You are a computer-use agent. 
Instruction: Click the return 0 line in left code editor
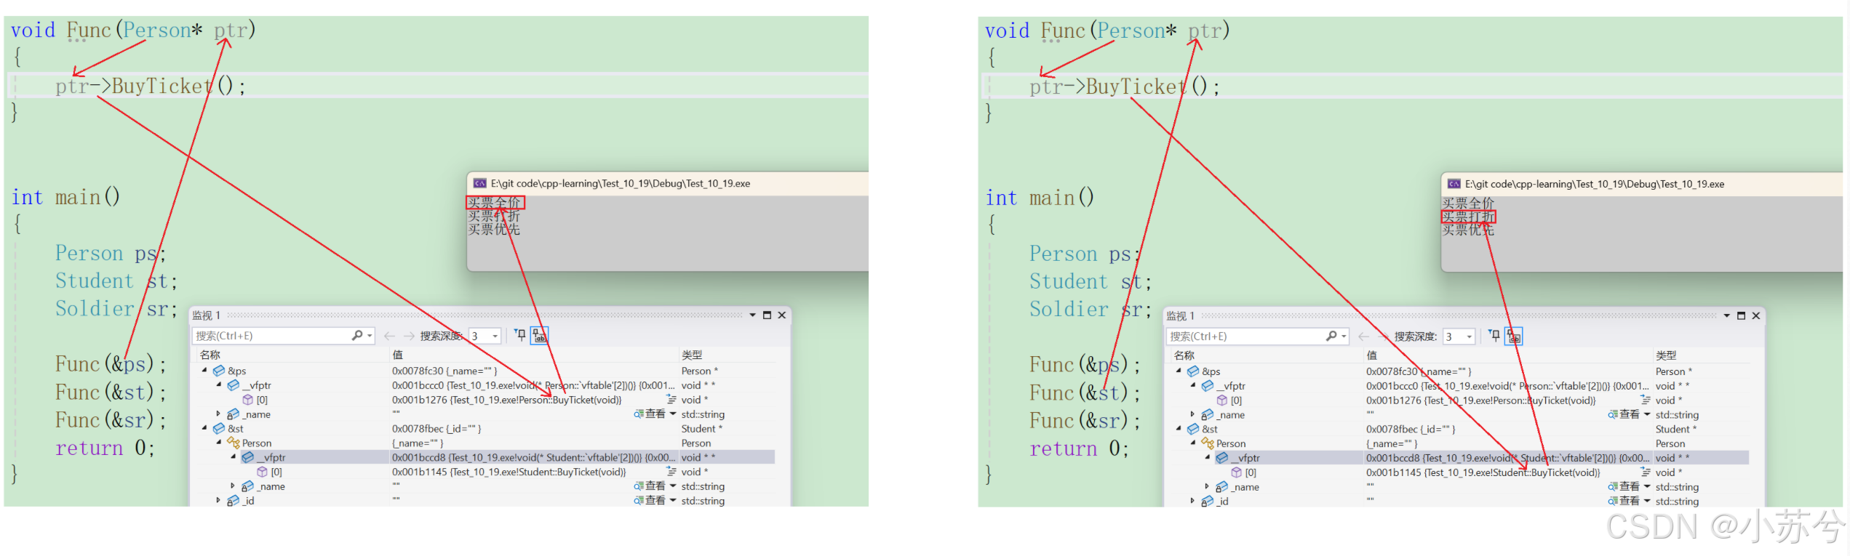tap(105, 448)
